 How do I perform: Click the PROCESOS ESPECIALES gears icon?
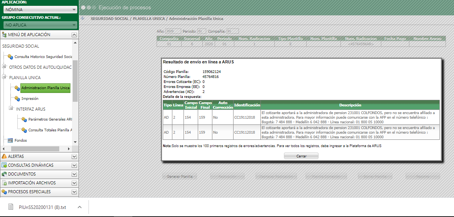pos(4,192)
